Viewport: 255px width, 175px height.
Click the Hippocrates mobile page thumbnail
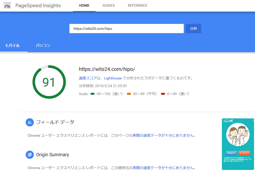238,144
